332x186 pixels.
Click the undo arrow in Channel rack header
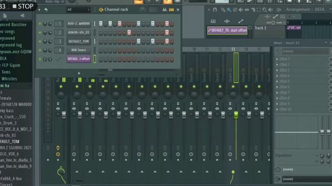[46, 10]
